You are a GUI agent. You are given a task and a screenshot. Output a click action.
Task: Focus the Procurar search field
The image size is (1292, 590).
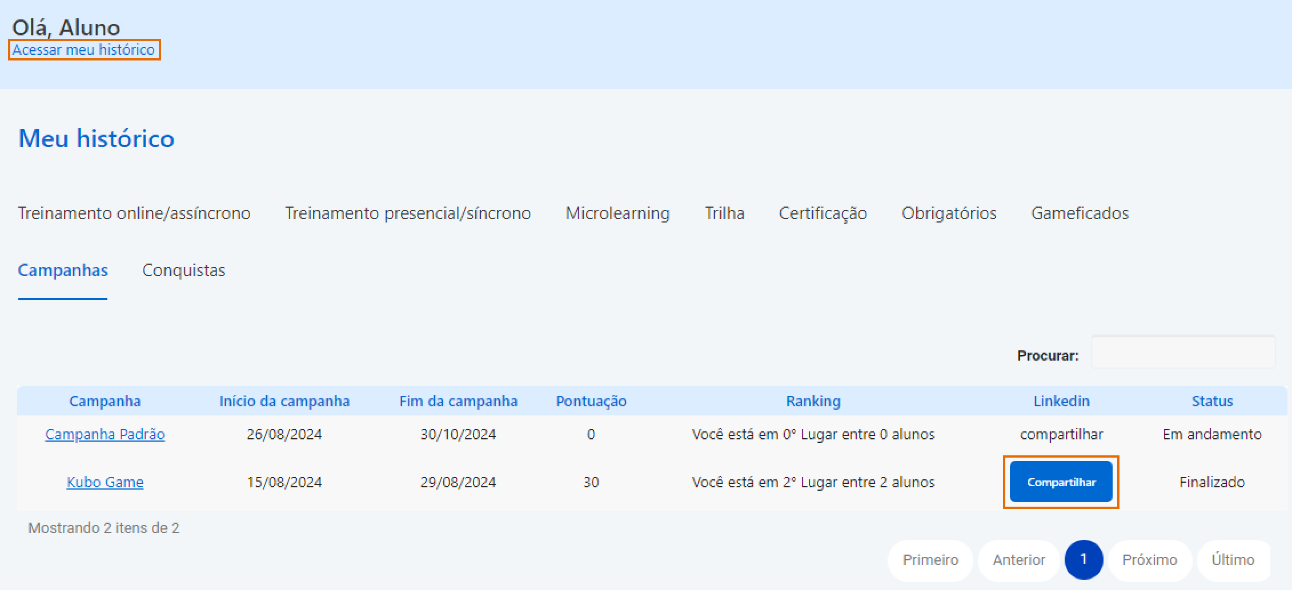[x=1182, y=353]
